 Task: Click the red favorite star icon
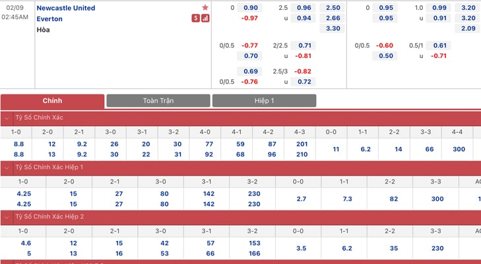click(205, 7)
